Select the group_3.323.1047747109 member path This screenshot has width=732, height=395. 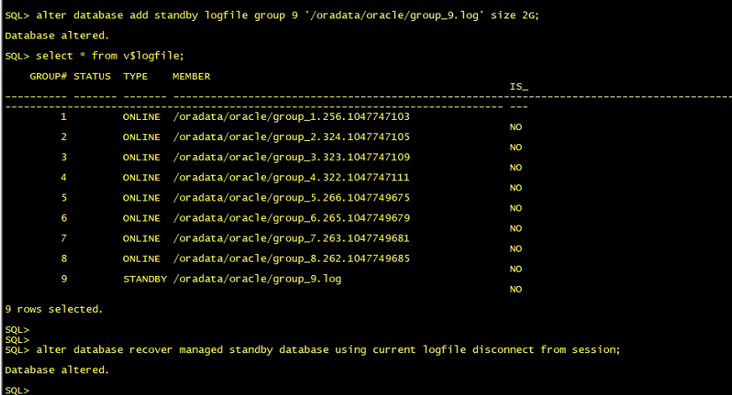291,157
